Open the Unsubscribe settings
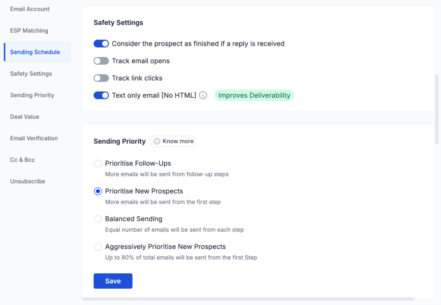This screenshot has width=441, height=305. 28,181
